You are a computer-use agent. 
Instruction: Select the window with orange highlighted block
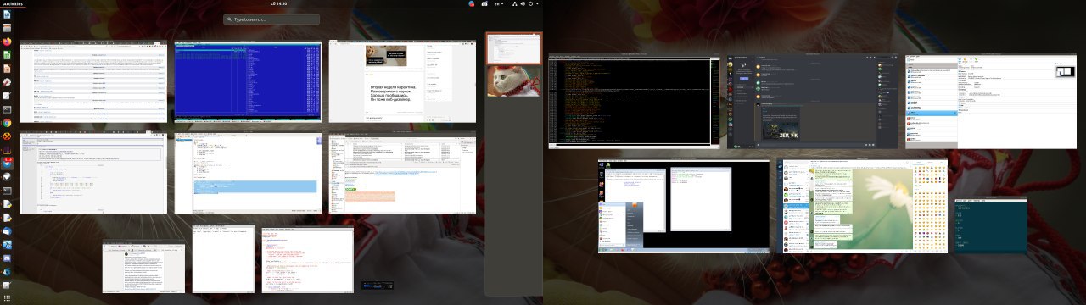point(402,173)
